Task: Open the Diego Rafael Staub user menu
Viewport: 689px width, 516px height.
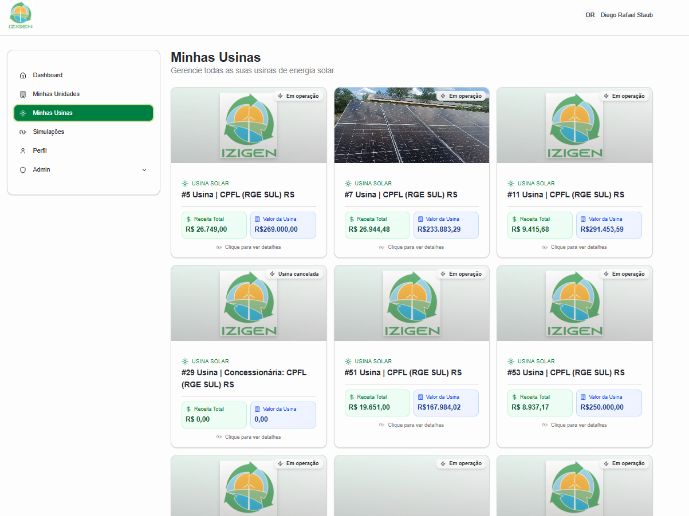Action: tap(626, 15)
